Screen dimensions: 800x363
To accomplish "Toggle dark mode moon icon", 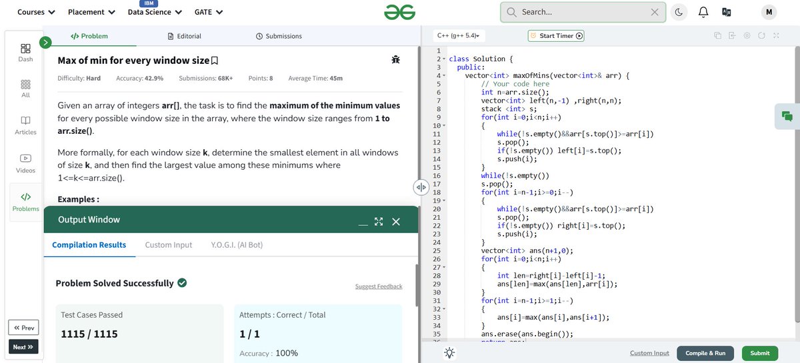I will tap(679, 12).
